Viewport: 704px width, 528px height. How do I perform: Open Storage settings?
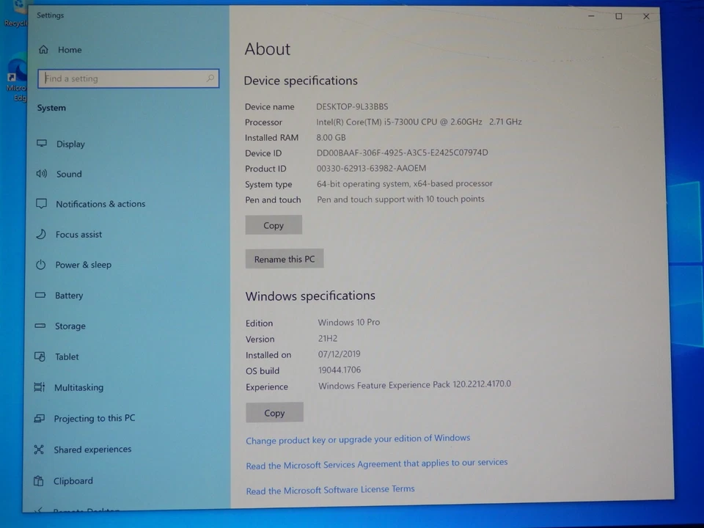coord(70,326)
